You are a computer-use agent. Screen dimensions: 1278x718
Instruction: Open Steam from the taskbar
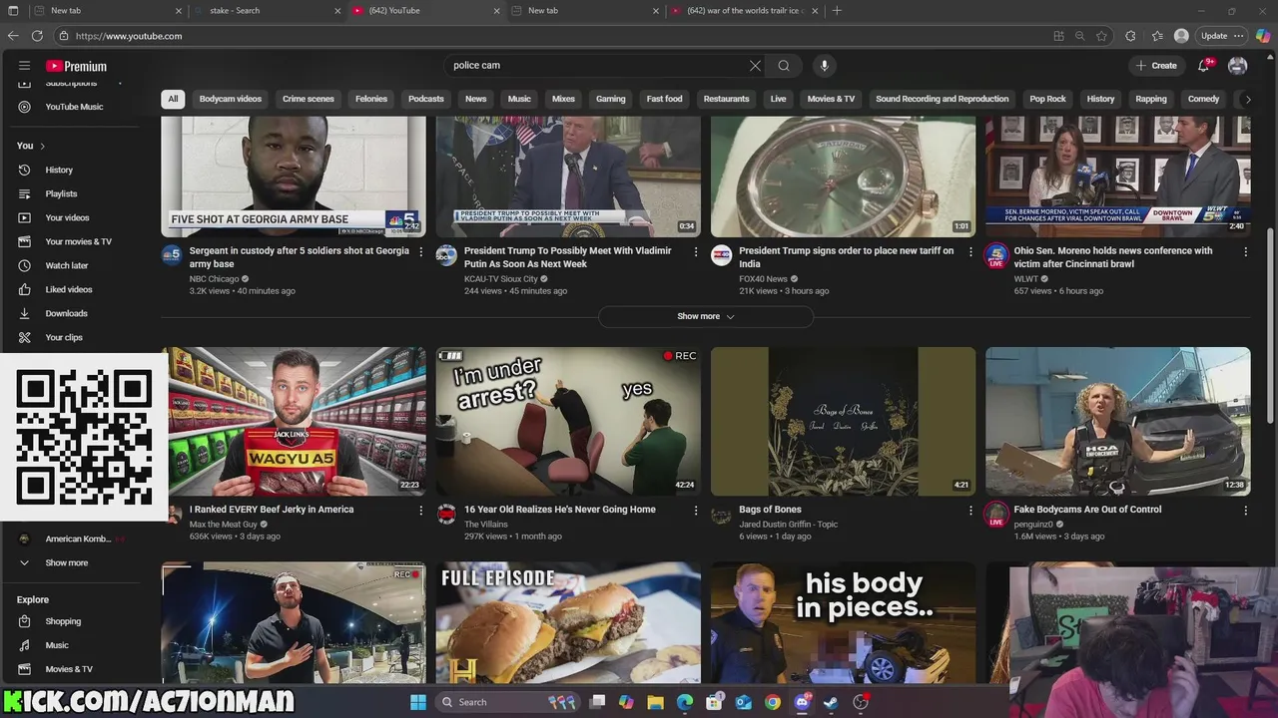[831, 702]
